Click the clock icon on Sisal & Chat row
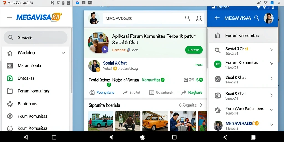284x142 pixels. click(x=218, y=79)
